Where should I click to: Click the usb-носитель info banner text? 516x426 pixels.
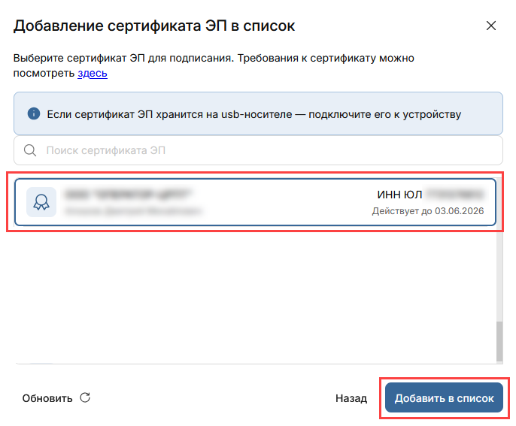(253, 114)
